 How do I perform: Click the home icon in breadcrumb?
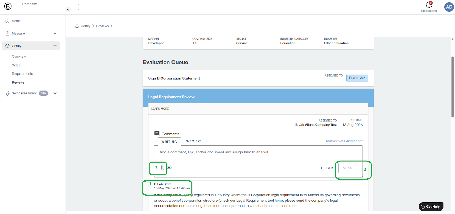click(x=77, y=26)
